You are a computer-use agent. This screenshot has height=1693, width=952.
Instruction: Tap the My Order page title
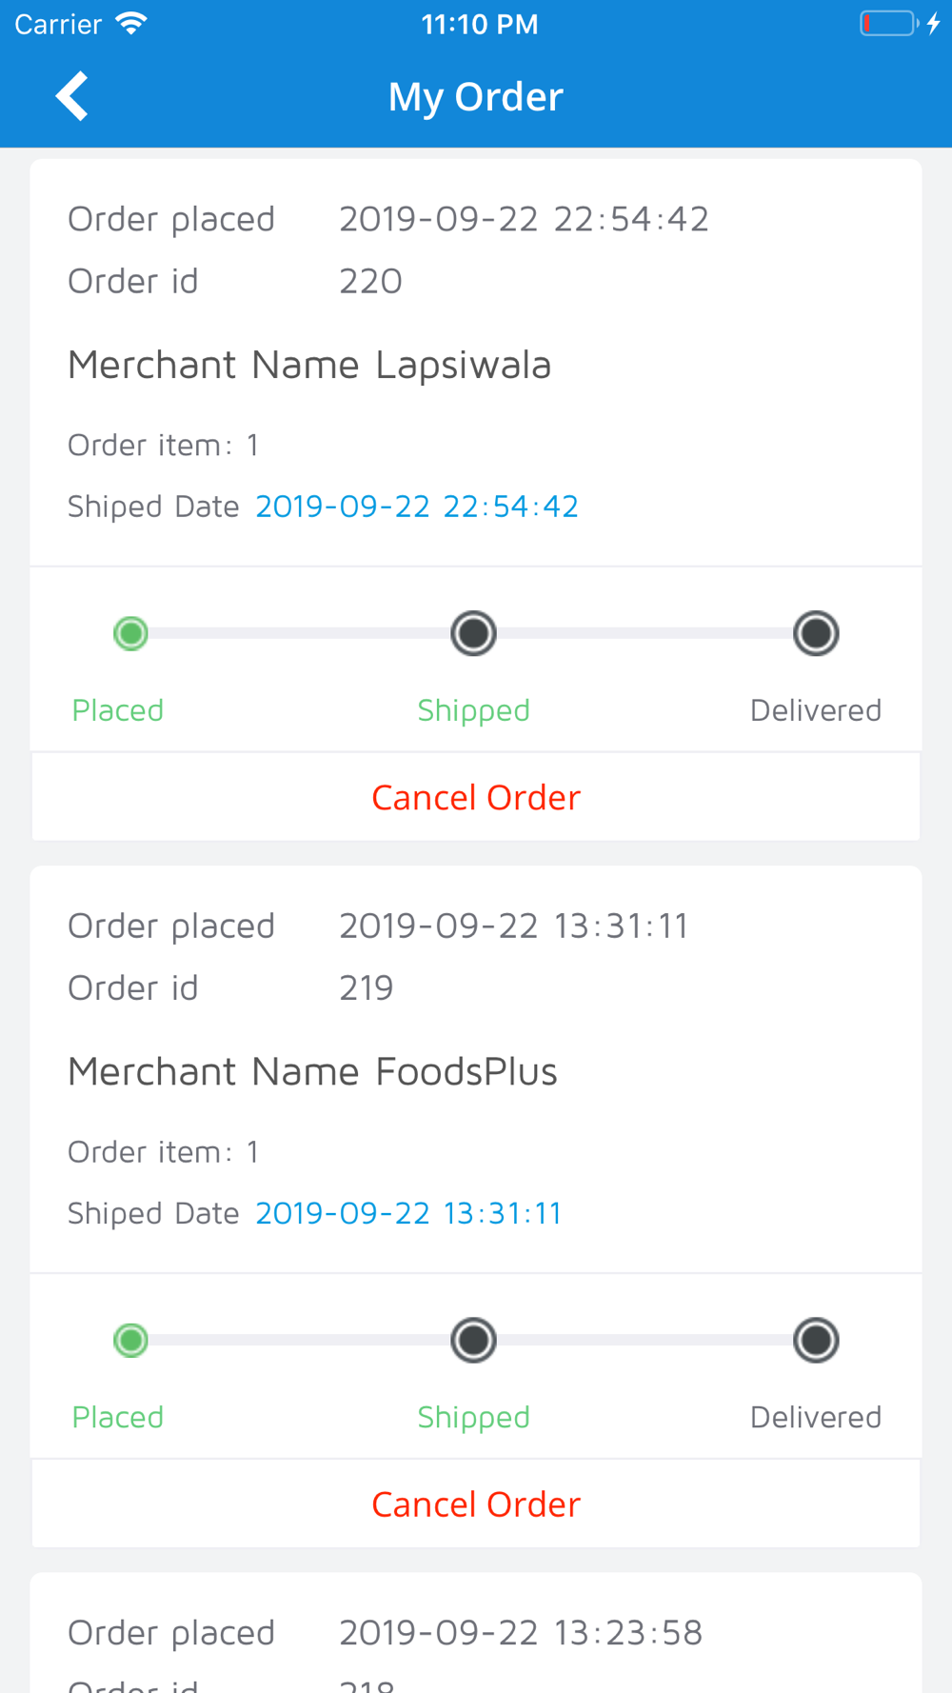tap(476, 96)
